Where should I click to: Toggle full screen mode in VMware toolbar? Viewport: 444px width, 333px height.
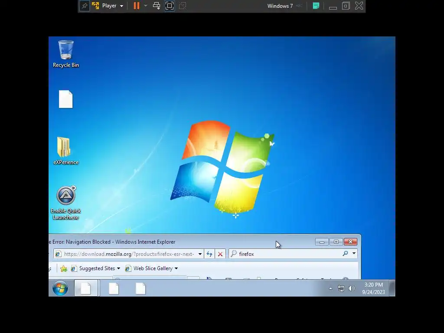pos(170,6)
